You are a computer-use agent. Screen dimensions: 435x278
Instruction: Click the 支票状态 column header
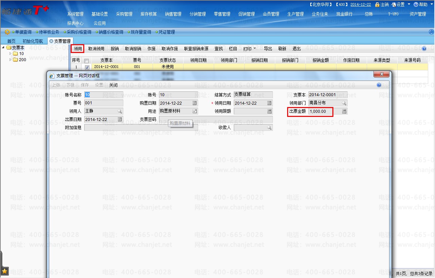pyautogui.click(x=168, y=60)
